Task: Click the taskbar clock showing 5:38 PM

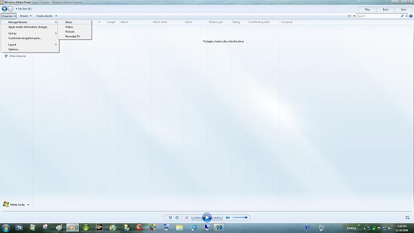Action: (x=402, y=228)
